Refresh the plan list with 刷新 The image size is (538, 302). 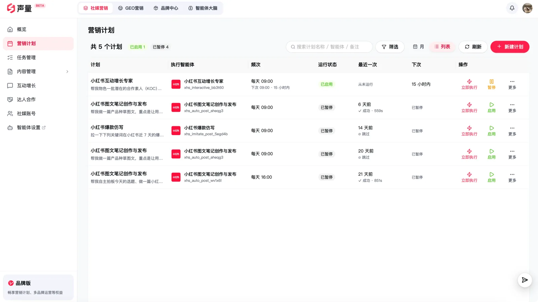tap(473, 47)
